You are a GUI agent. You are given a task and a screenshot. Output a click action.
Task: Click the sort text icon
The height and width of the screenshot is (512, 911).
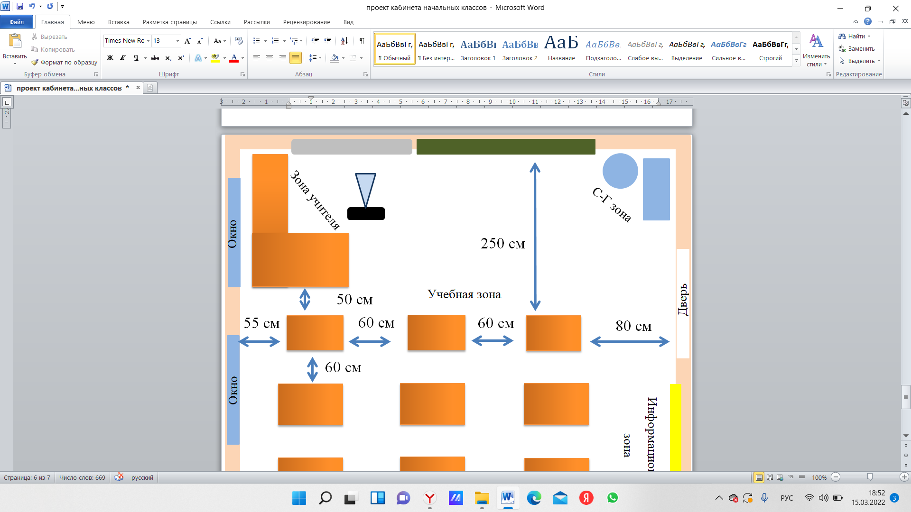point(344,41)
